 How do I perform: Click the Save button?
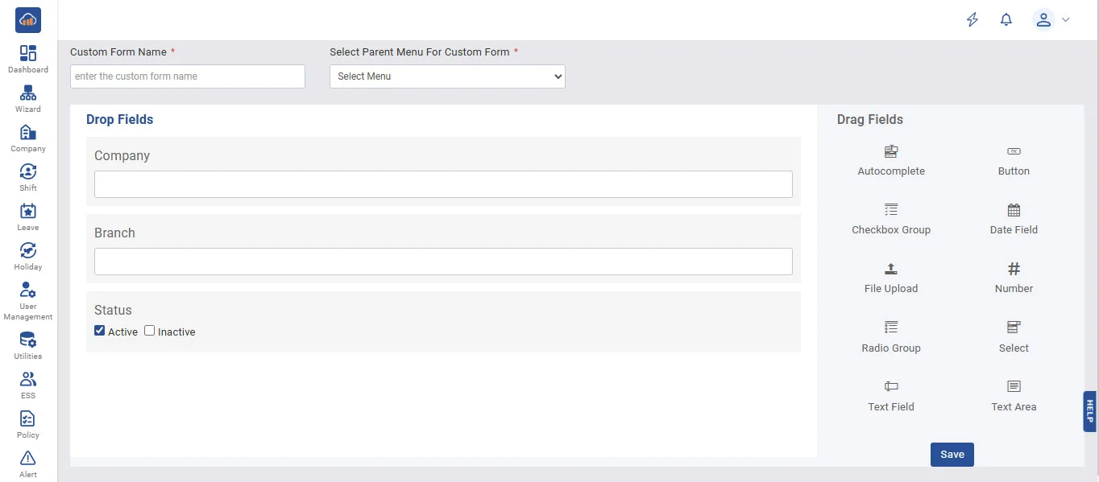tap(952, 455)
